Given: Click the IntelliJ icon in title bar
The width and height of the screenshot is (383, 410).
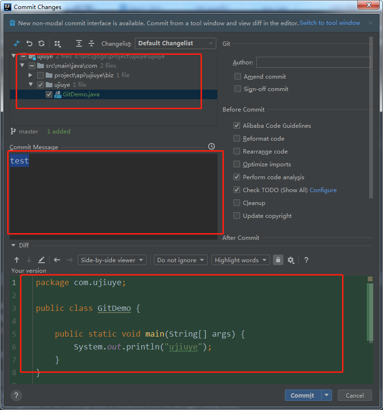Looking at the screenshot, I should coord(8,7).
